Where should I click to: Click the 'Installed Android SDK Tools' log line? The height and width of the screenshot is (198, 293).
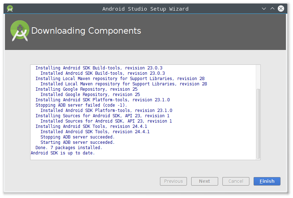pos(95,132)
